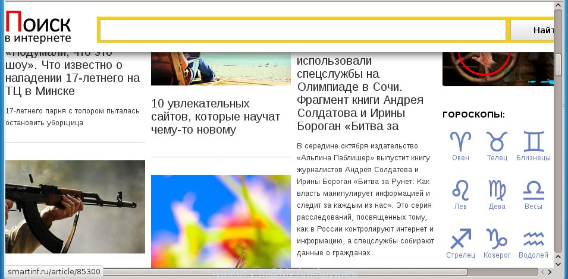The height and width of the screenshot is (279, 568).
Task: Open '10 увлекательных сайтов' article headline
Action: coord(215,116)
